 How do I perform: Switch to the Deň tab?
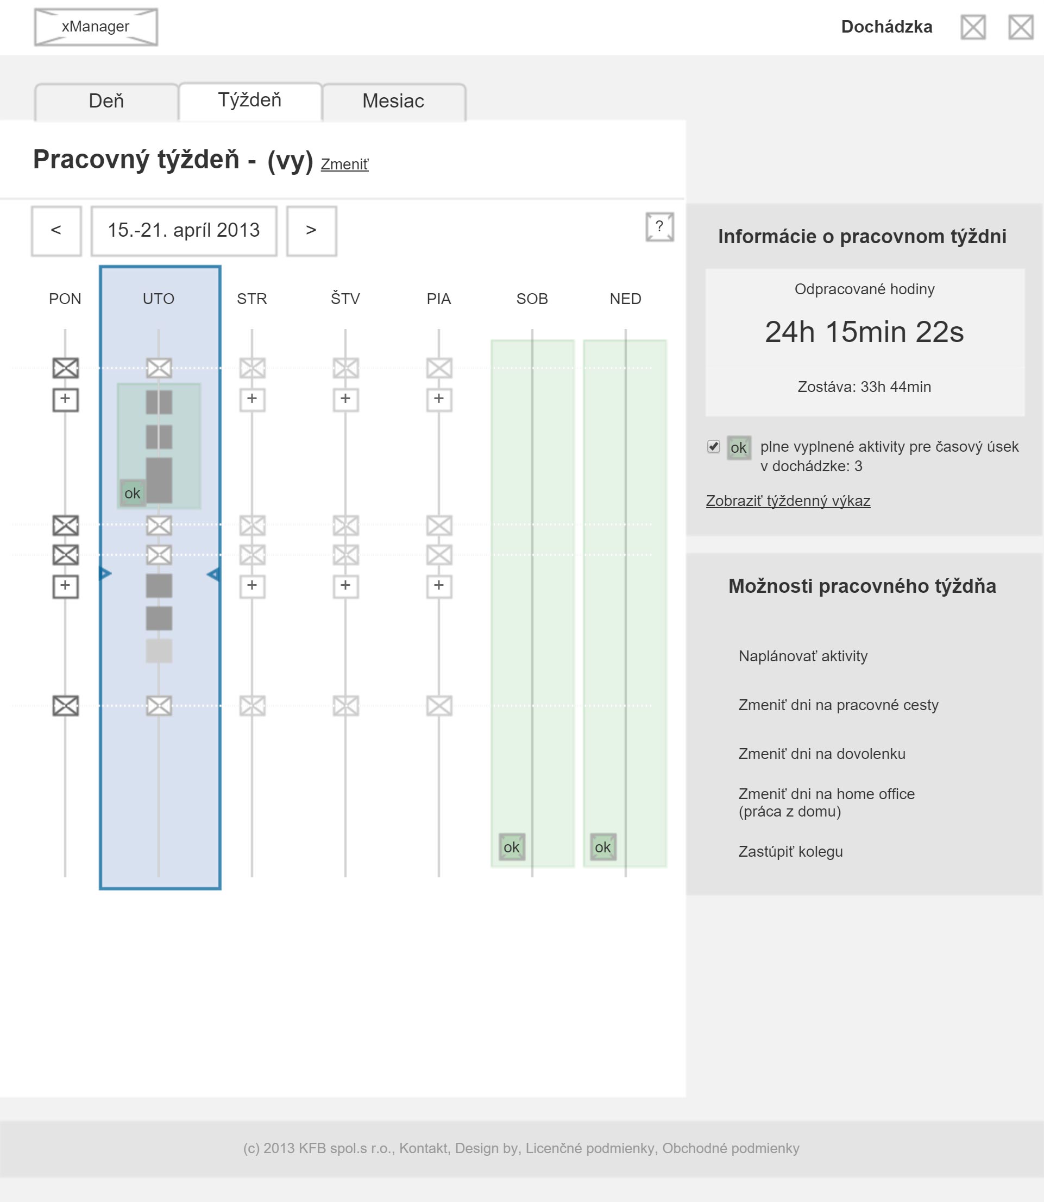(106, 102)
